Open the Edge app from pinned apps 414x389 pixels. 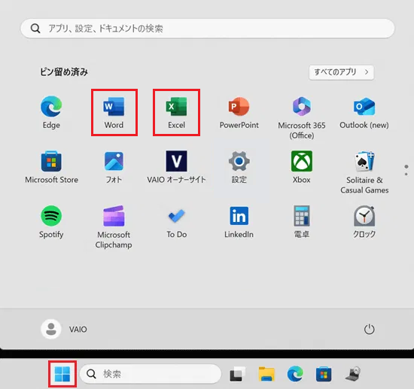click(x=51, y=113)
